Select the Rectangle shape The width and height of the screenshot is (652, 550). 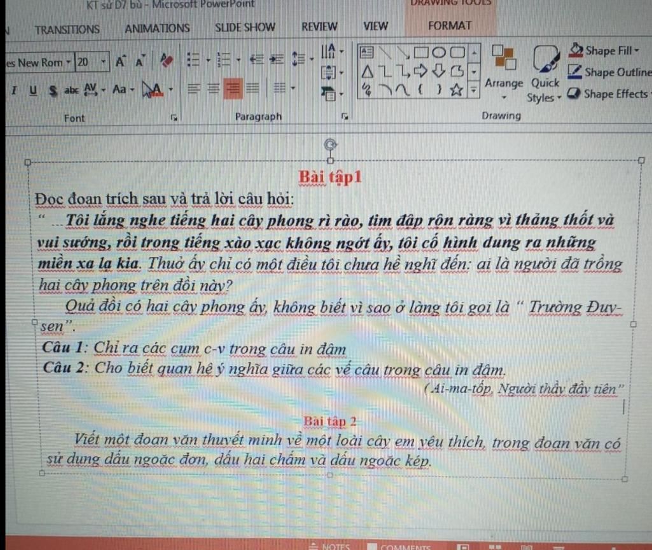tap(421, 52)
